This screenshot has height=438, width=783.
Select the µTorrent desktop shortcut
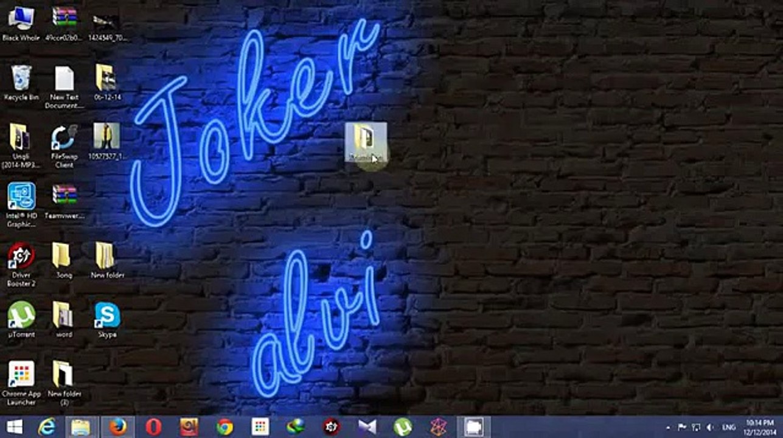(21, 320)
